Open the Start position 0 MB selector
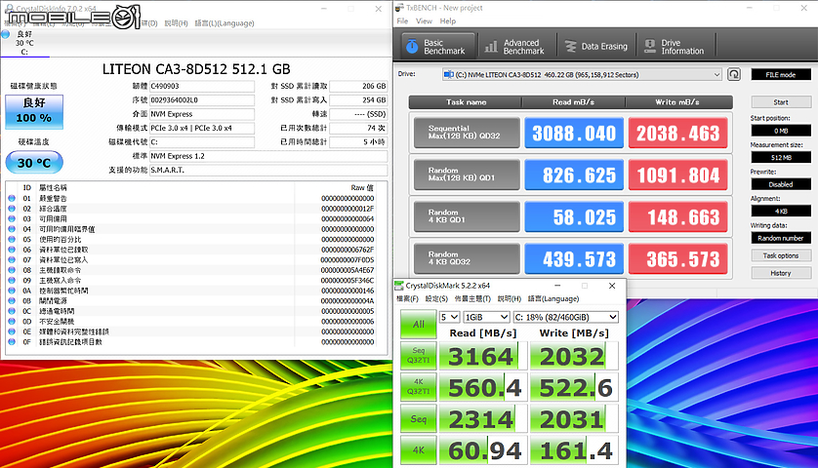This screenshot has width=818, height=468. click(x=781, y=131)
